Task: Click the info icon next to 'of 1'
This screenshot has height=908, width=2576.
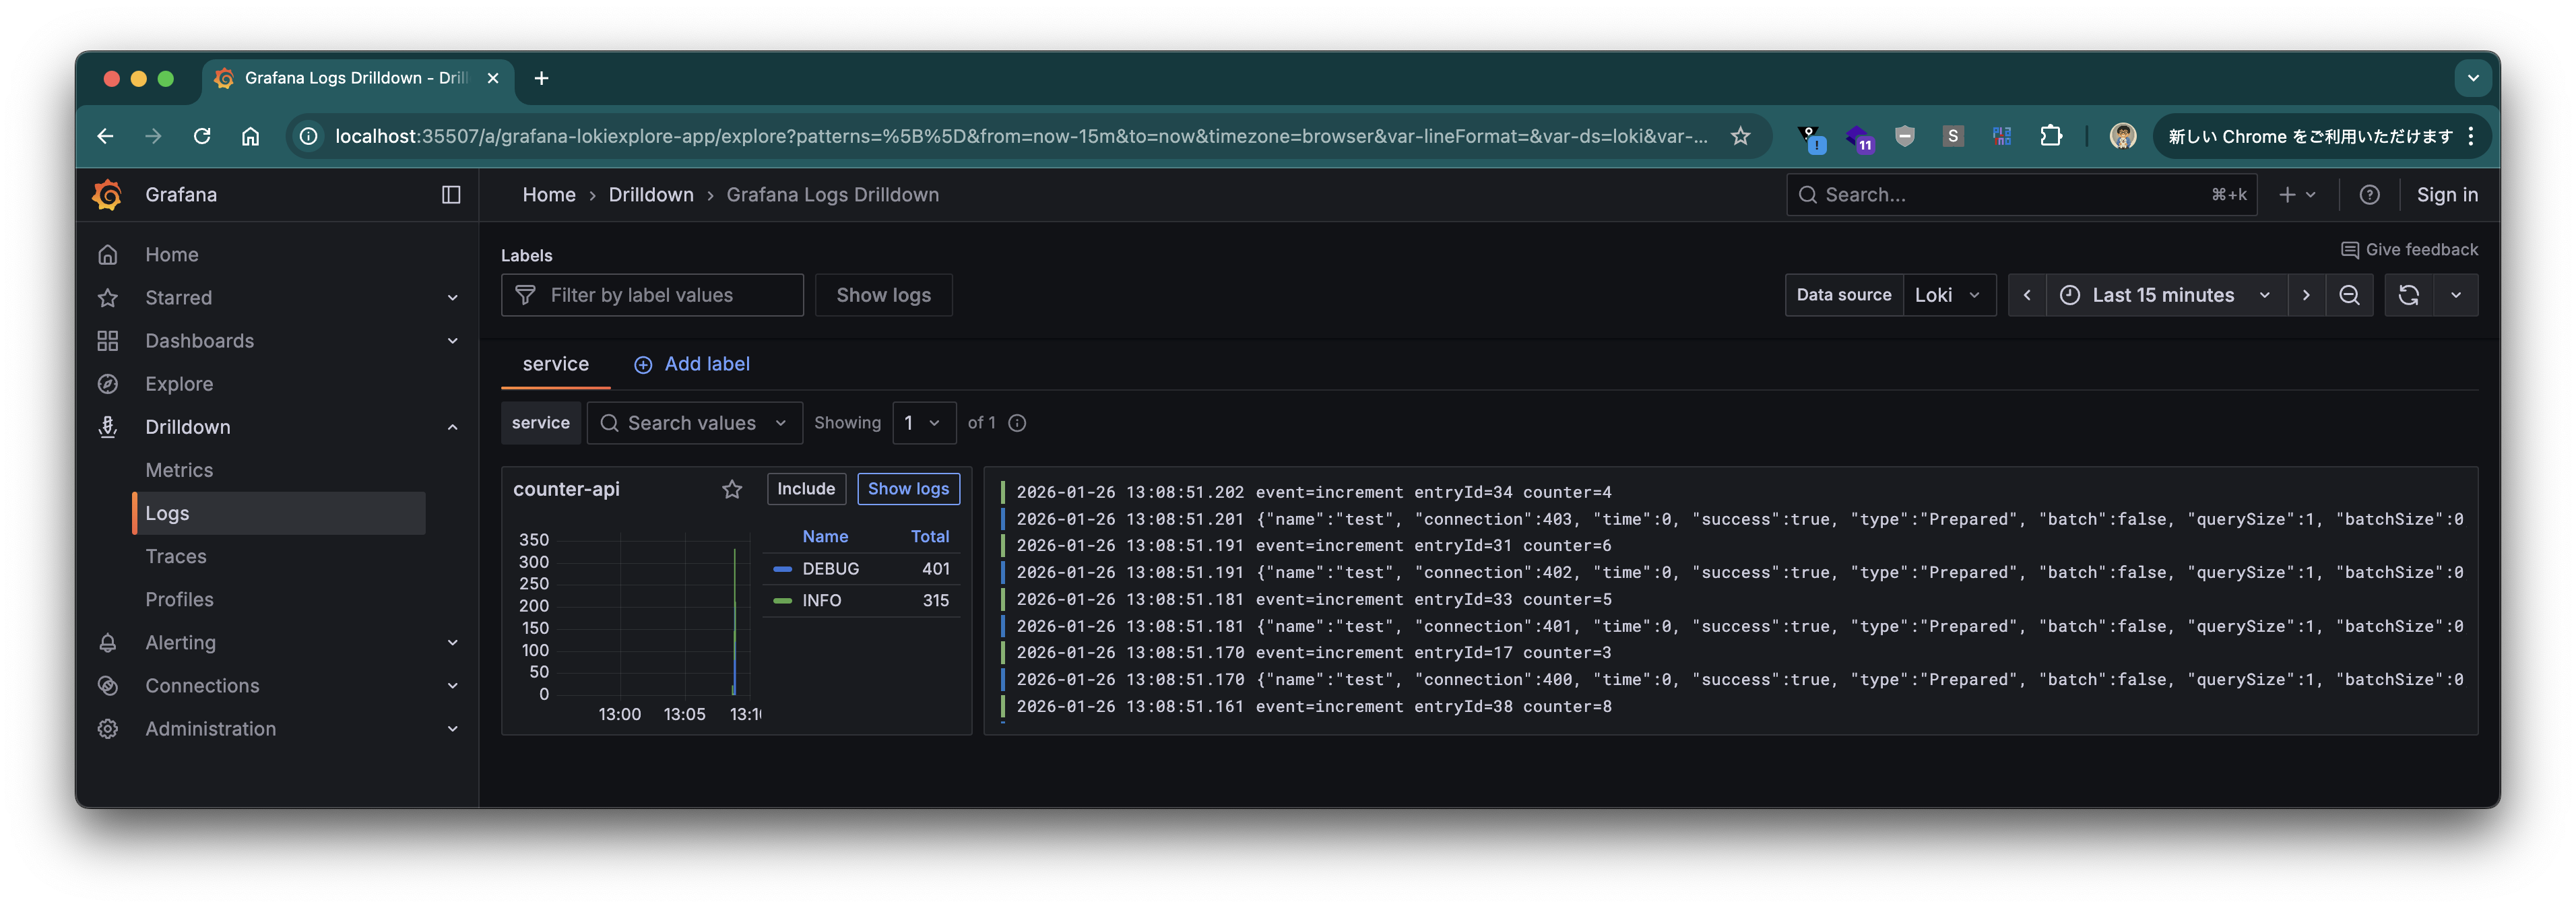Action: point(1017,423)
